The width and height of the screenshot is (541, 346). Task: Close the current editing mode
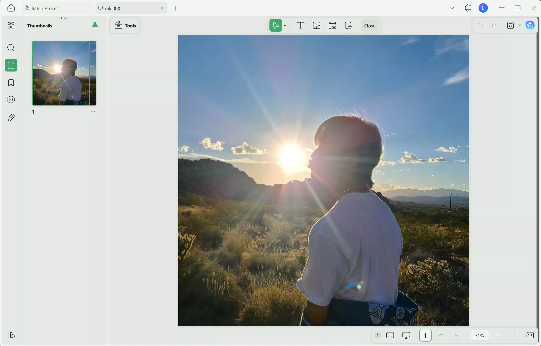[x=369, y=25]
